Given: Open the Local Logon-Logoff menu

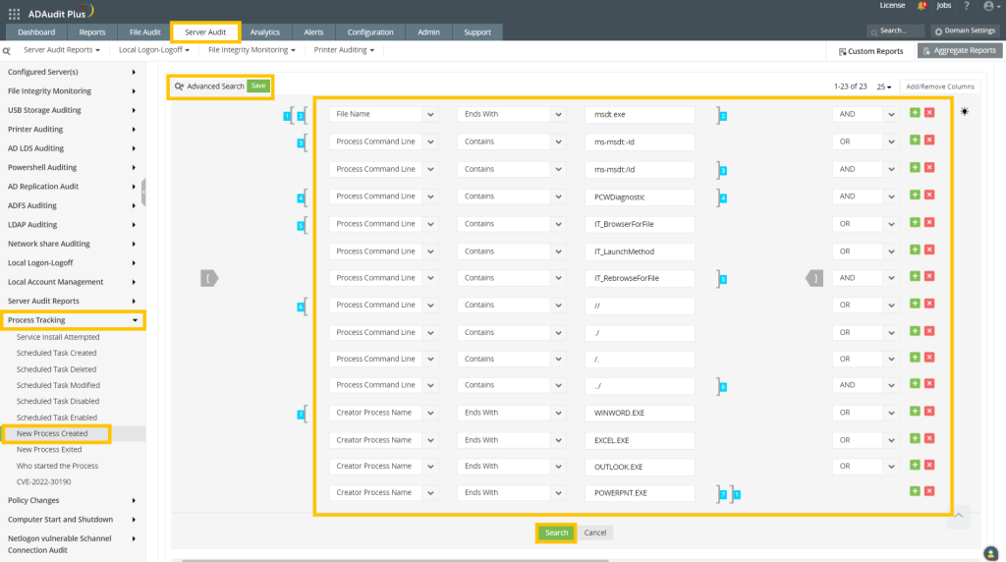Looking at the screenshot, I should 153,50.
